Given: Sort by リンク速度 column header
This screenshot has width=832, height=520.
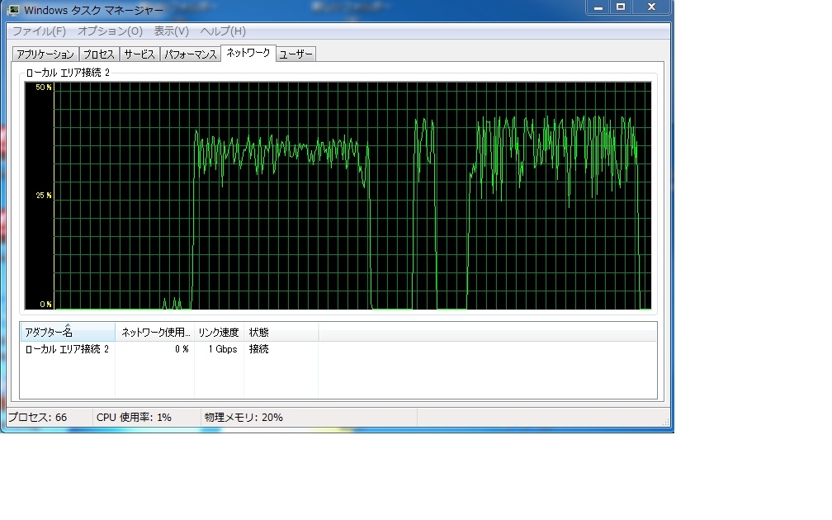Looking at the screenshot, I should (219, 332).
